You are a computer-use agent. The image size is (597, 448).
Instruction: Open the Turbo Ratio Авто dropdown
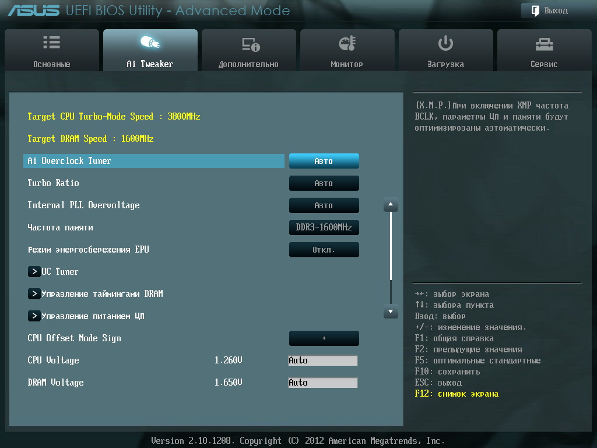point(324,183)
